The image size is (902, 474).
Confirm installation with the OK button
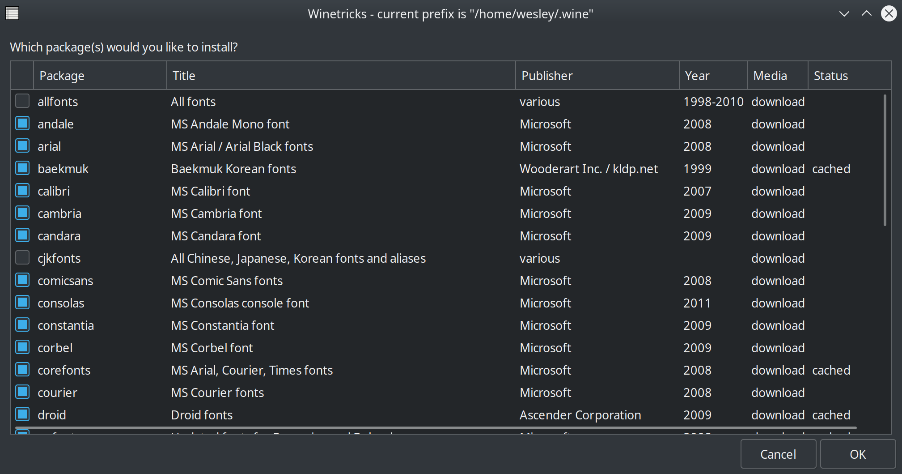[x=858, y=454]
